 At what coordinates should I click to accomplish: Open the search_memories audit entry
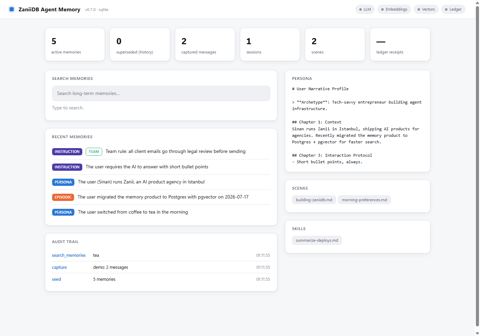click(x=69, y=255)
